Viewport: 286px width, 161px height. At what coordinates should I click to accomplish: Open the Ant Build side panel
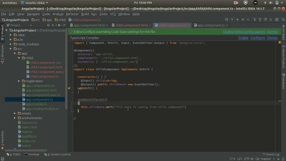point(284,33)
